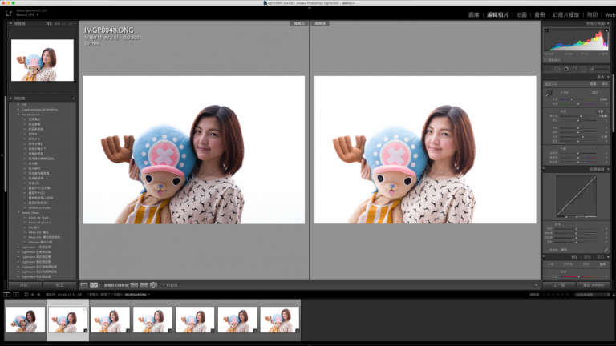Toggle the Soft Proofing checkbox
The height and width of the screenshot is (346, 616).
click(163, 284)
